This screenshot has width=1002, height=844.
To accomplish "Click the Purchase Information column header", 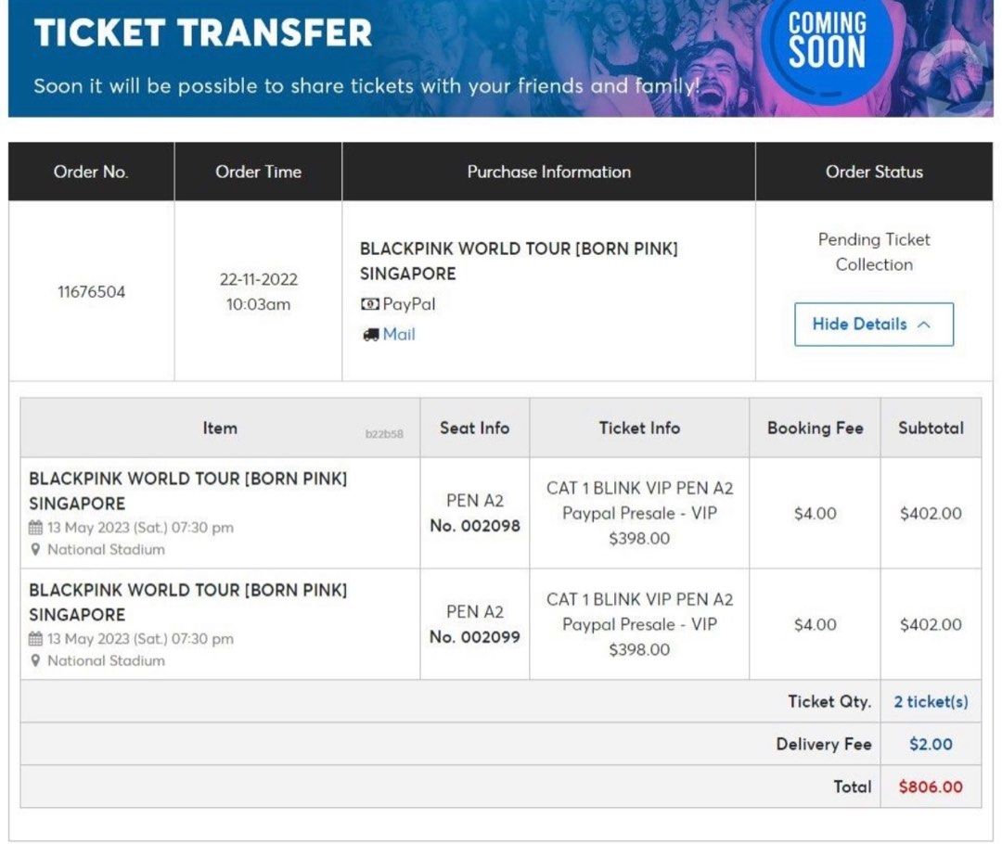I will (549, 172).
